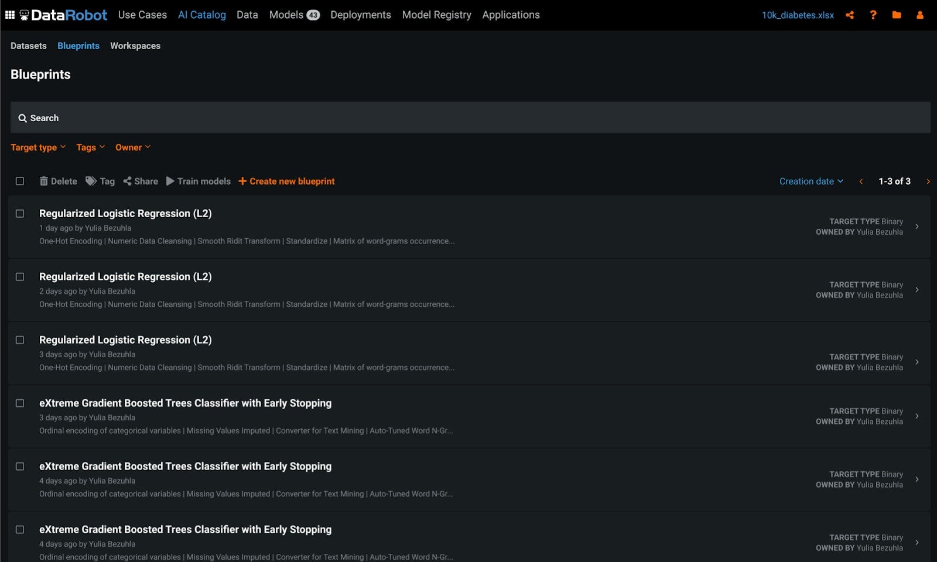
Task: Open the 2 days ago Regularized Logistic Regression title
Action: [x=125, y=277]
